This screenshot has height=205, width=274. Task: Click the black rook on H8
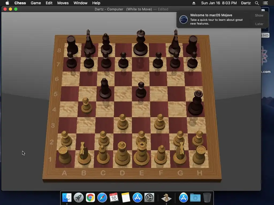coord(192,45)
